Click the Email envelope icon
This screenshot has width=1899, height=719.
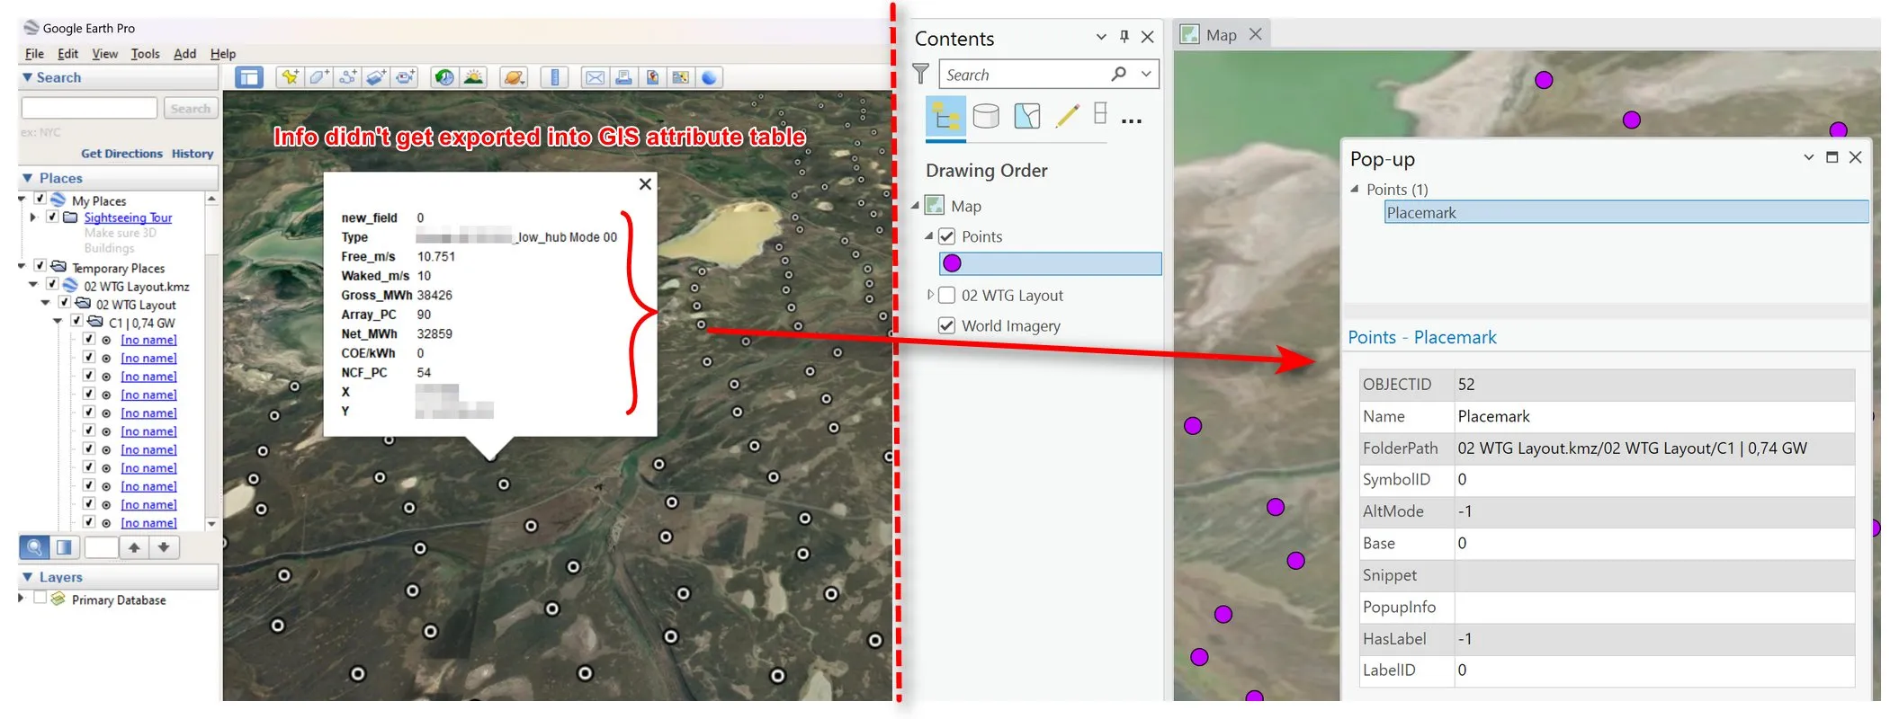coord(595,77)
